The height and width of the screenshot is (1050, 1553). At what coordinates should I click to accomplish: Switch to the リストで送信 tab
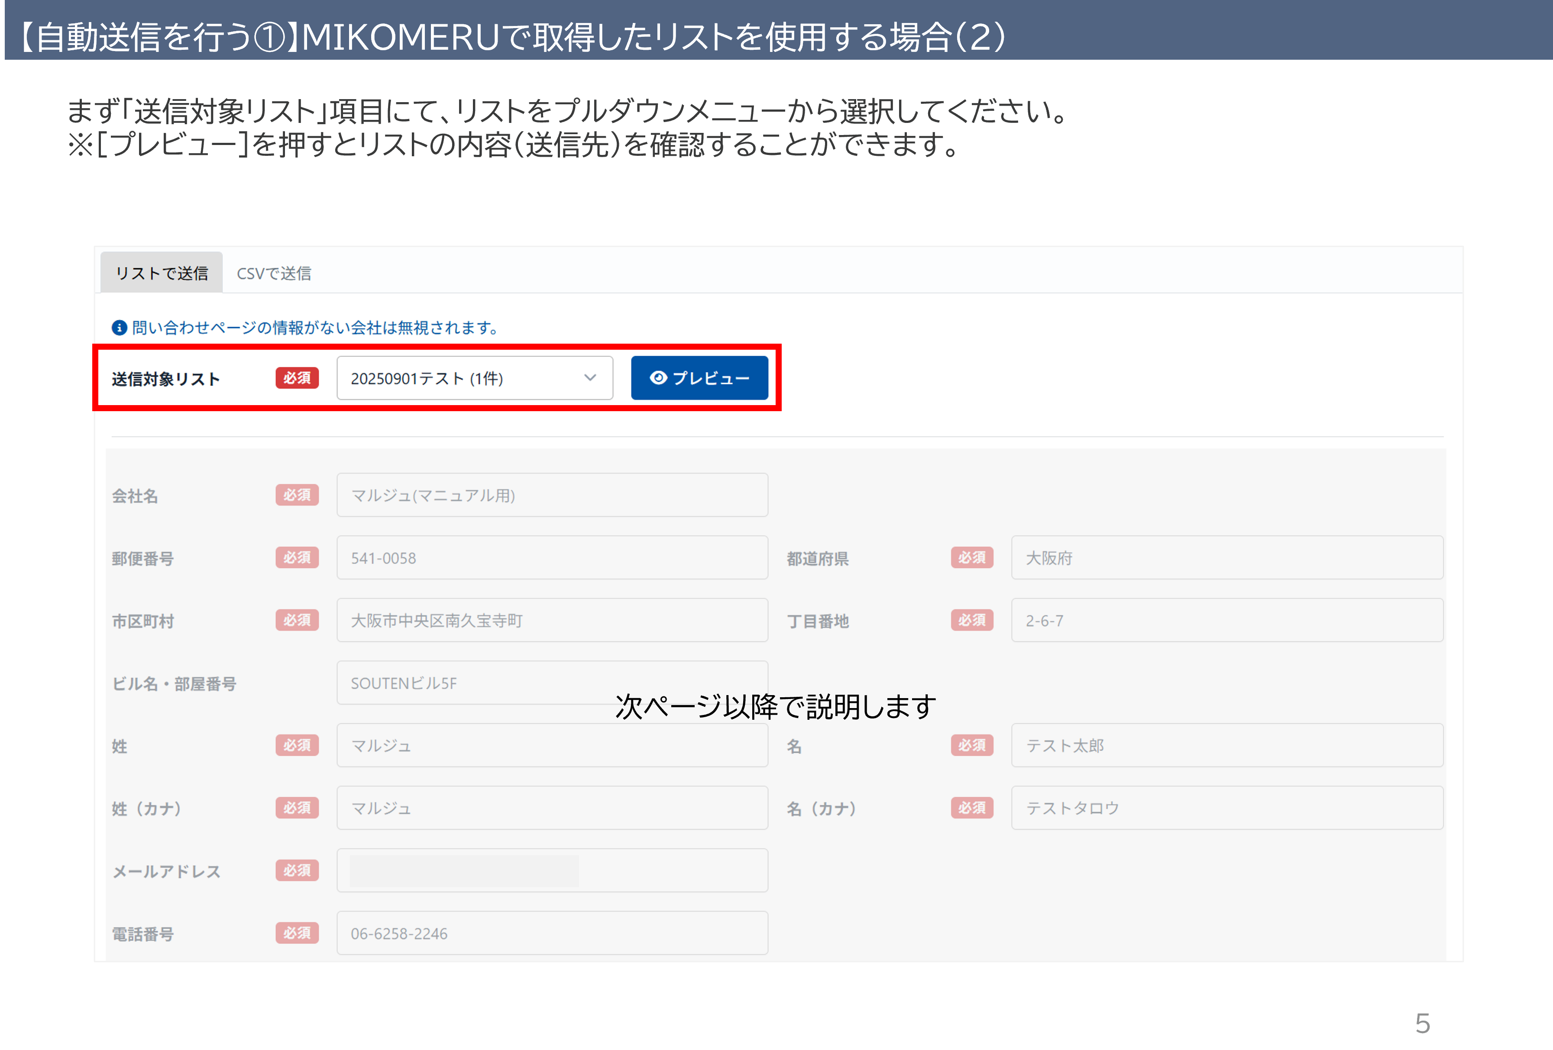click(x=161, y=273)
